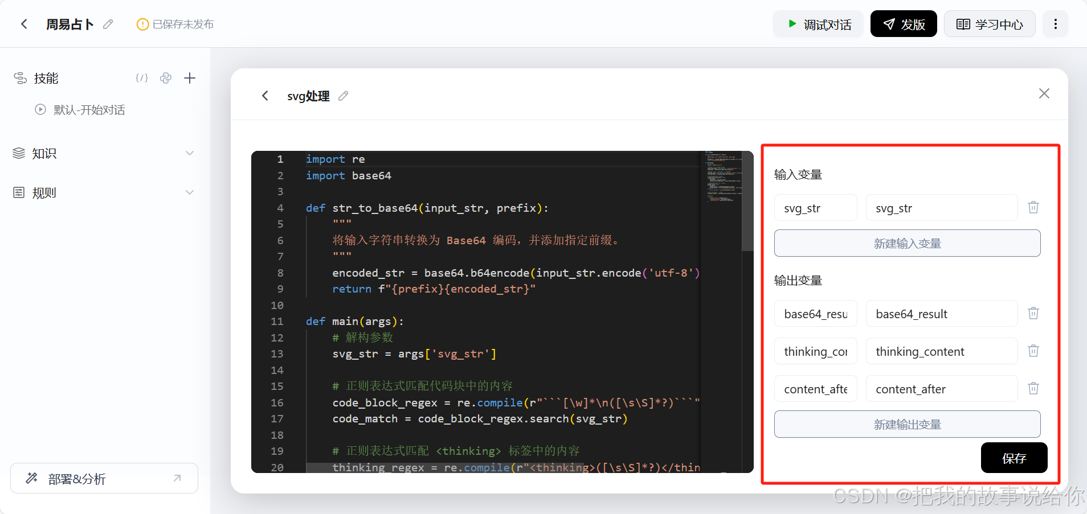Click line number 10 in the gutter

coord(277,305)
